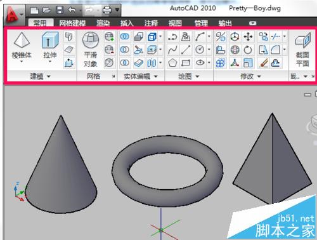Select the Polyline draw tool
Image resolution: width=317 pixels, height=240 pixels.
[172, 37]
